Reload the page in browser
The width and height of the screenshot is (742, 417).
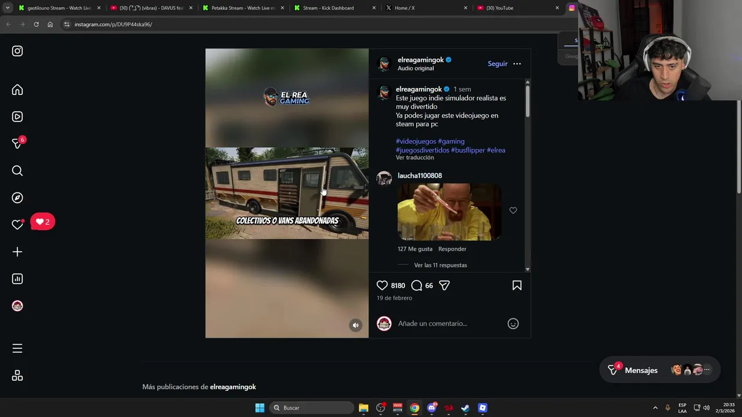pyautogui.click(x=36, y=24)
